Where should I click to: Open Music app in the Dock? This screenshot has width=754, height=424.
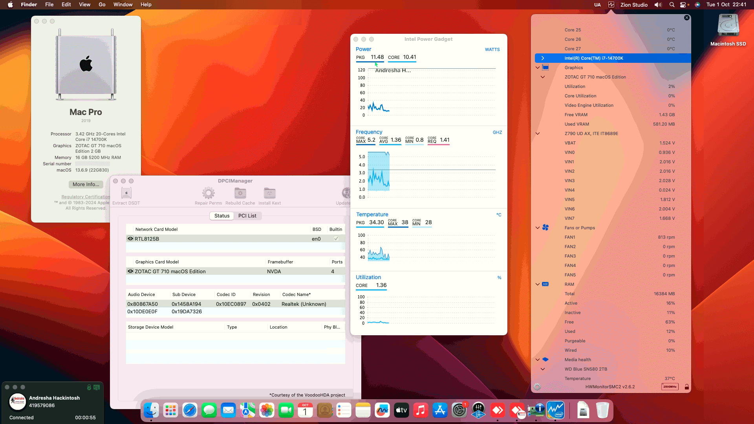click(x=421, y=411)
